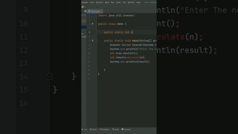Click the gear settings icon beside Demo.java tab

[85, 11]
